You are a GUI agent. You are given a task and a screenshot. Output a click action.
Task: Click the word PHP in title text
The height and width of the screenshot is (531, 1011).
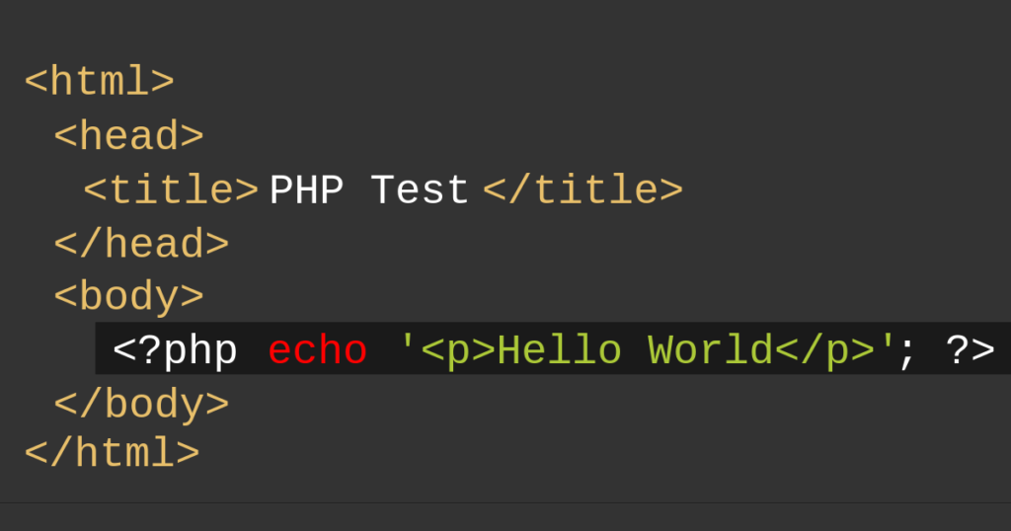[x=306, y=190]
